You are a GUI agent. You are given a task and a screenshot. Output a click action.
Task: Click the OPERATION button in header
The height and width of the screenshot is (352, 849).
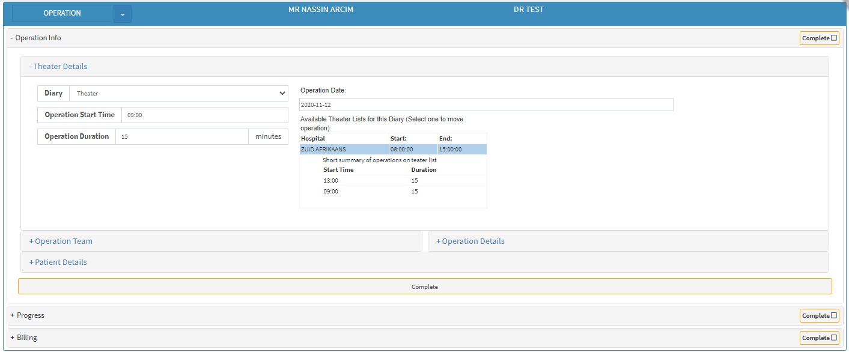point(62,13)
